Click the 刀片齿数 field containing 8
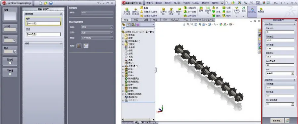Image resolution: width=298 pixels, height=124 pixels. (280, 32)
